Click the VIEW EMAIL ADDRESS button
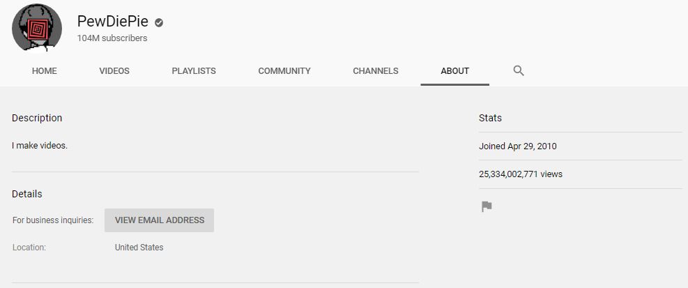This screenshot has width=688, height=288. pos(159,220)
